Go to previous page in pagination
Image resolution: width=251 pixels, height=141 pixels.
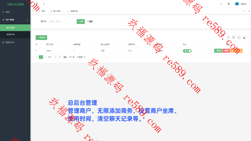click(36, 57)
